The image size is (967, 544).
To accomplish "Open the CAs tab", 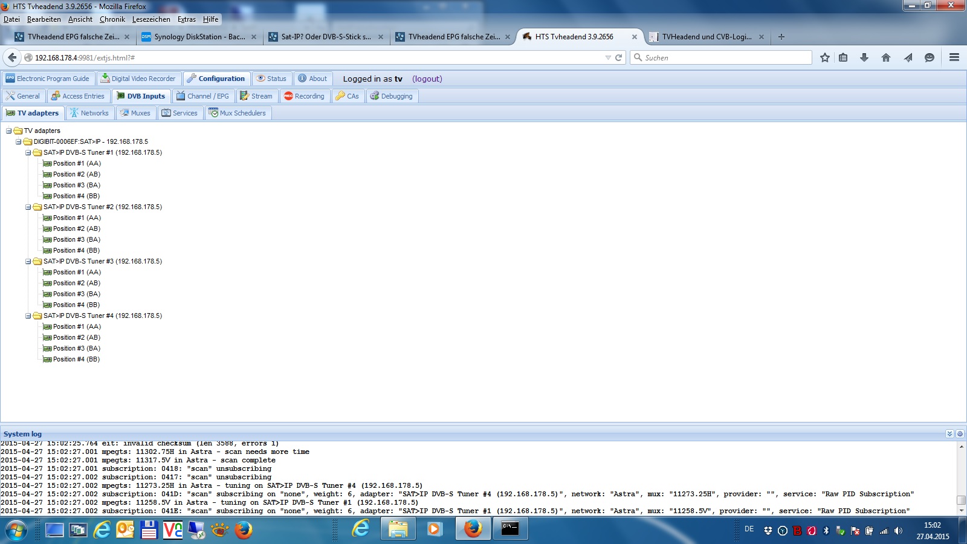I will pos(348,96).
